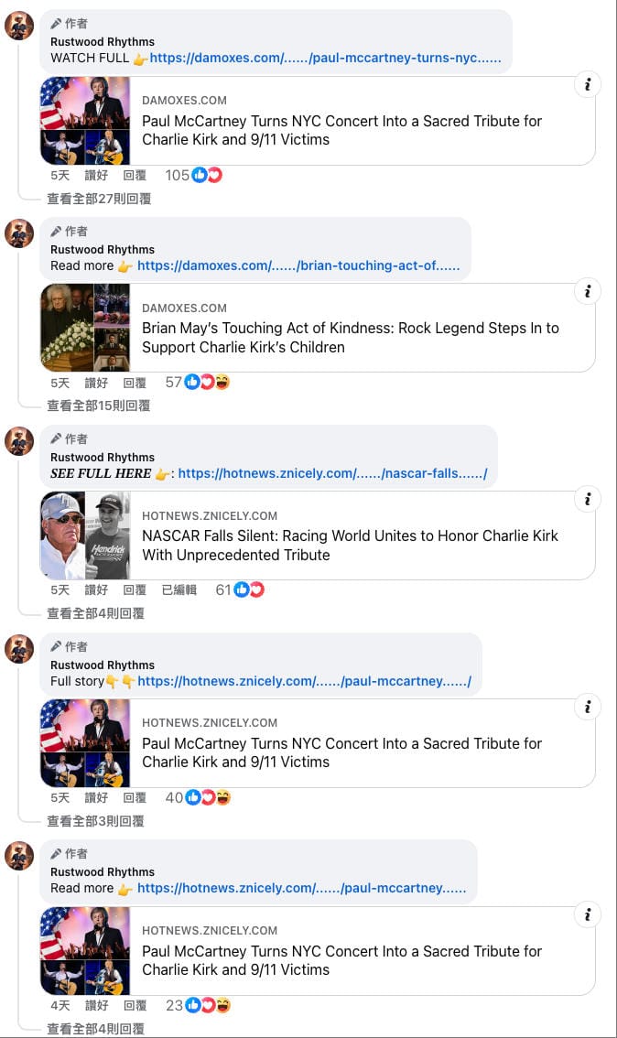The height and width of the screenshot is (1038, 617).
Task: Click info icon on the NASCAR link card
Action: 587,499
